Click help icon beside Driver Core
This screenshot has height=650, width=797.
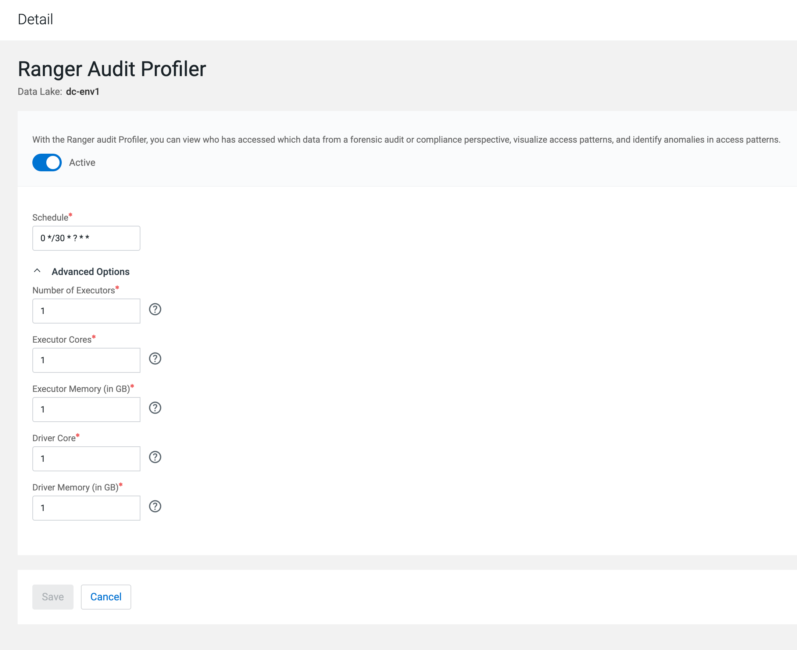point(155,457)
